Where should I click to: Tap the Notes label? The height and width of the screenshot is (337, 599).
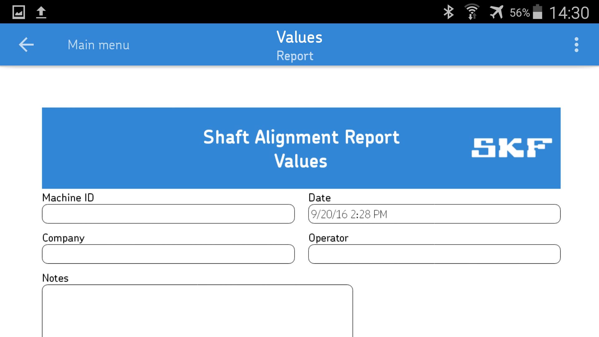[55, 278]
